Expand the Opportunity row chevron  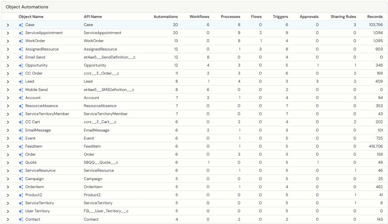(8, 65)
